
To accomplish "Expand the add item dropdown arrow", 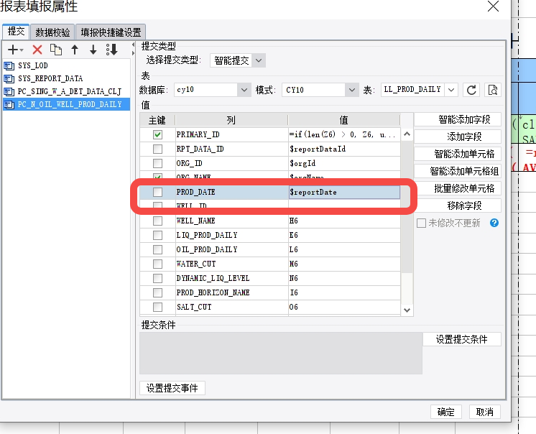I will coord(22,50).
